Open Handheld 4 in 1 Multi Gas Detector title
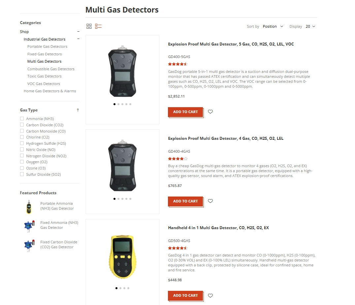This screenshot has width=355, height=305. (x=218, y=228)
